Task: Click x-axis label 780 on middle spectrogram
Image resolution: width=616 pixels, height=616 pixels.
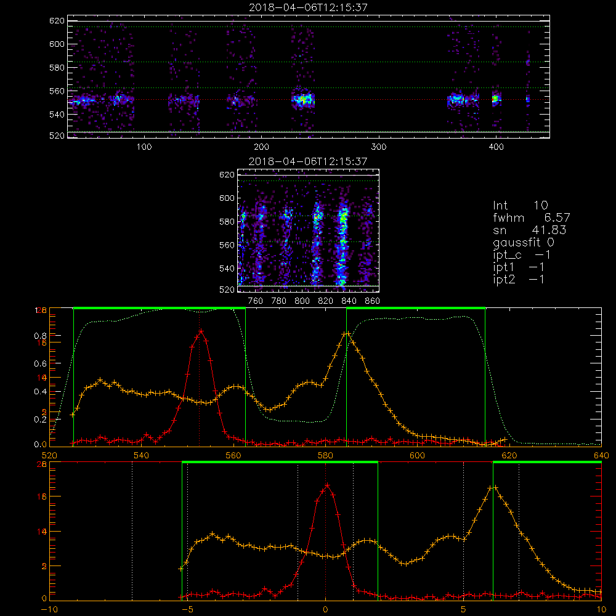Action: point(279,301)
